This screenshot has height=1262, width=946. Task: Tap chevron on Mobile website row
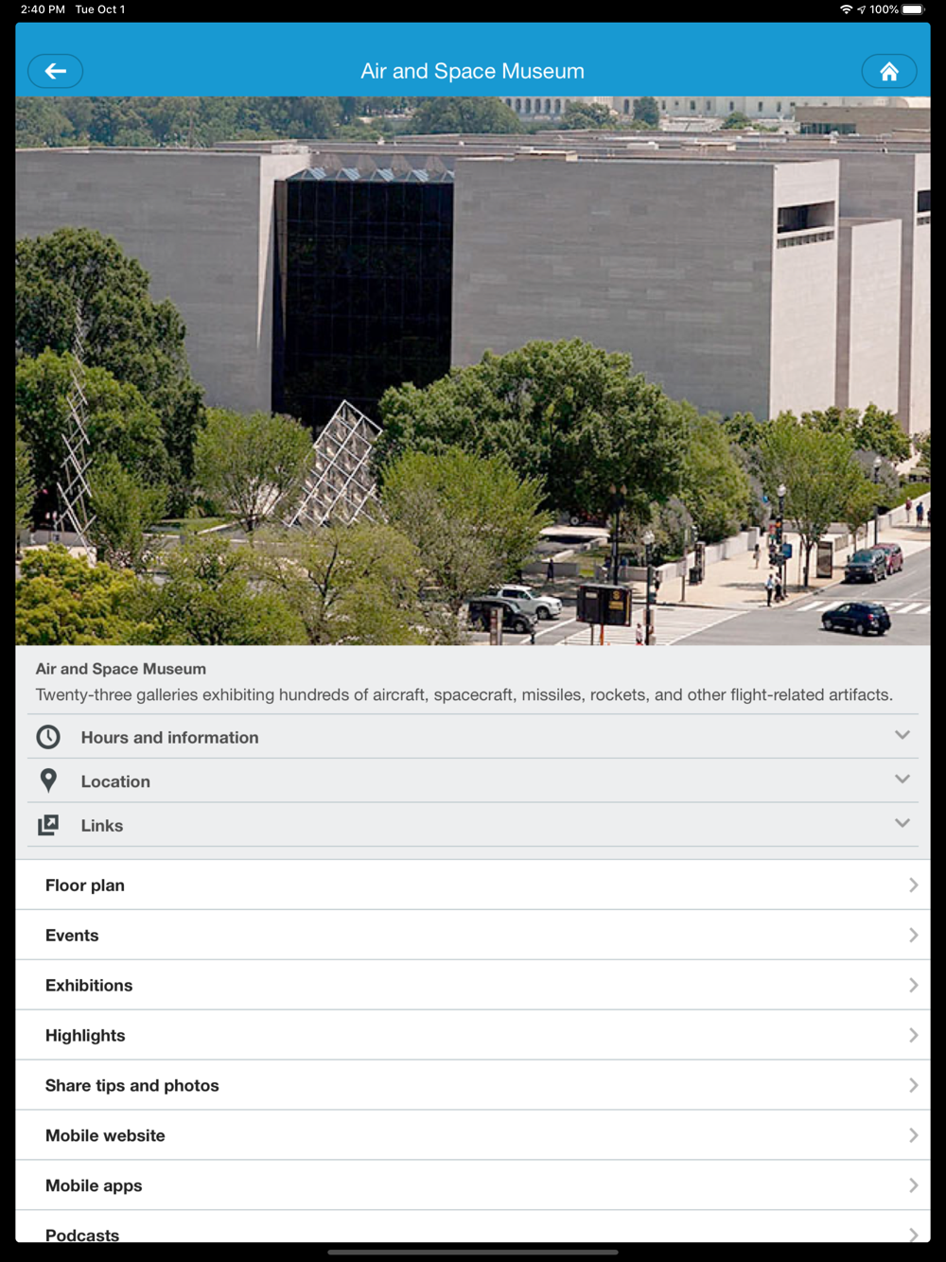pos(913,1135)
